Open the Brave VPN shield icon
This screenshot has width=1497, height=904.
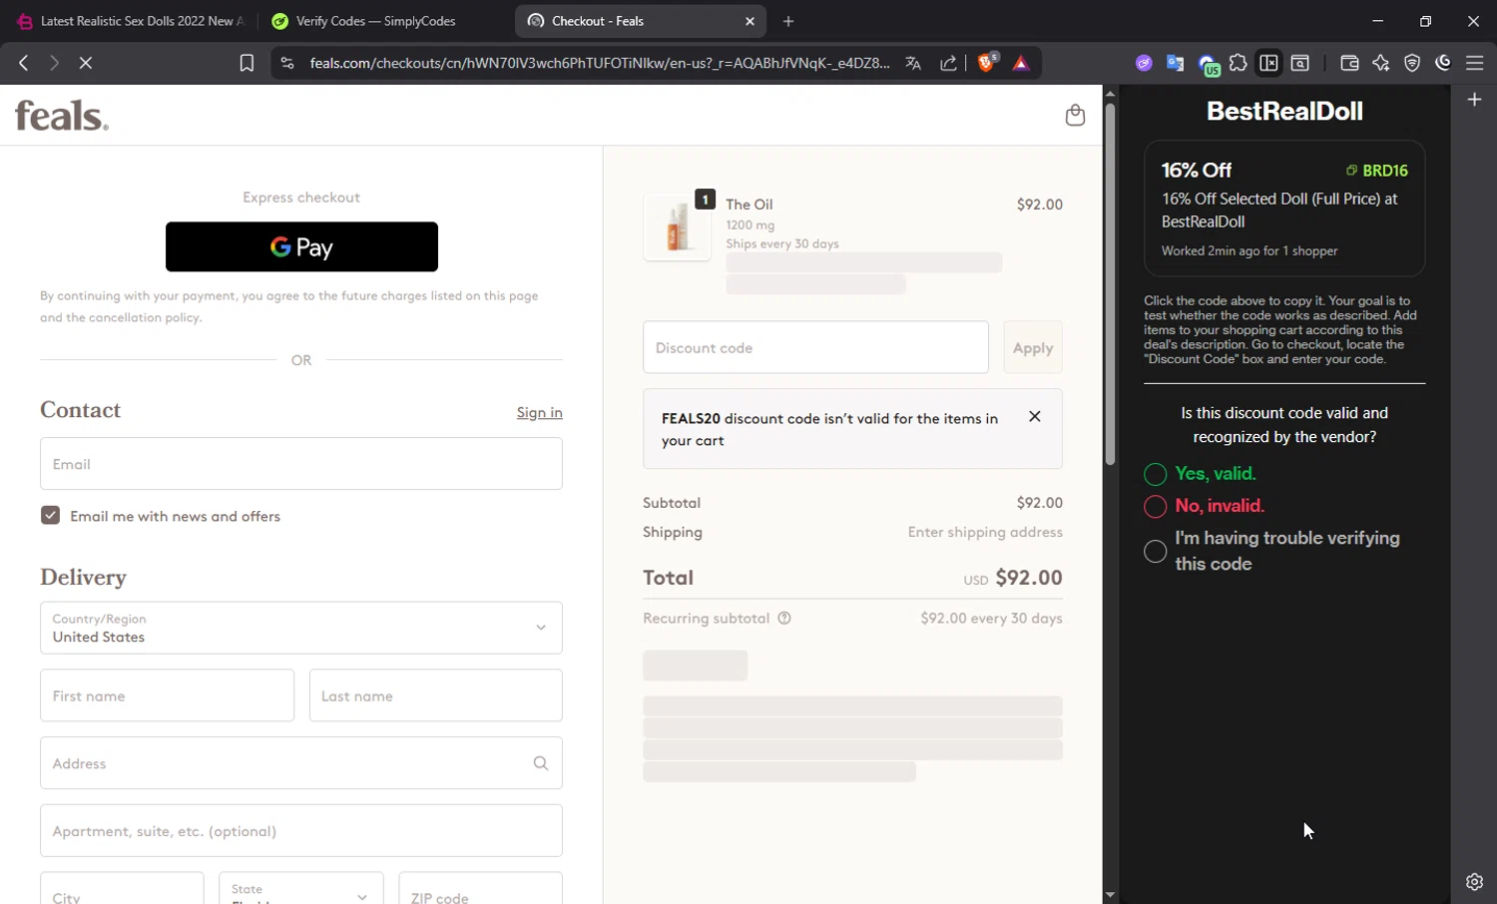(1412, 63)
